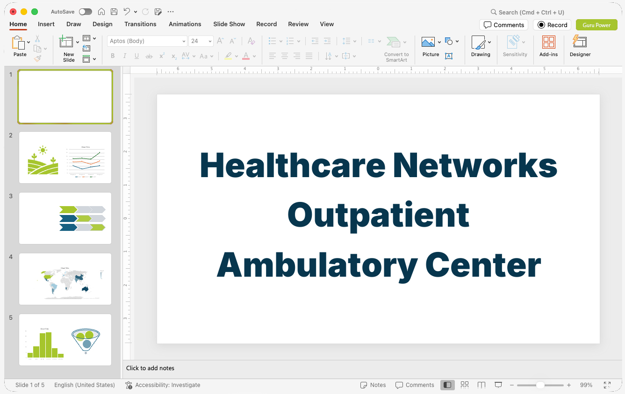Image resolution: width=625 pixels, height=394 pixels.
Task: Open the Line Spacing dropdown
Action: coord(349,41)
